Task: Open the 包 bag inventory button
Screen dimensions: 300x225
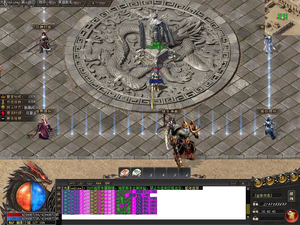Action: 270,179
